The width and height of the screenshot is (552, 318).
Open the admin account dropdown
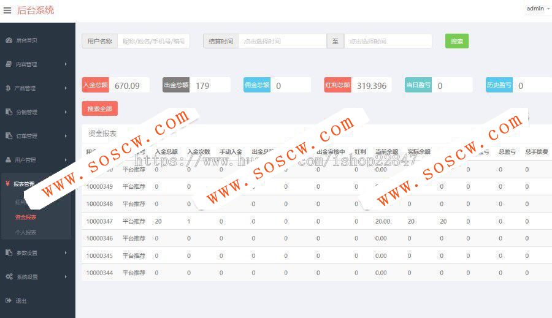point(537,9)
